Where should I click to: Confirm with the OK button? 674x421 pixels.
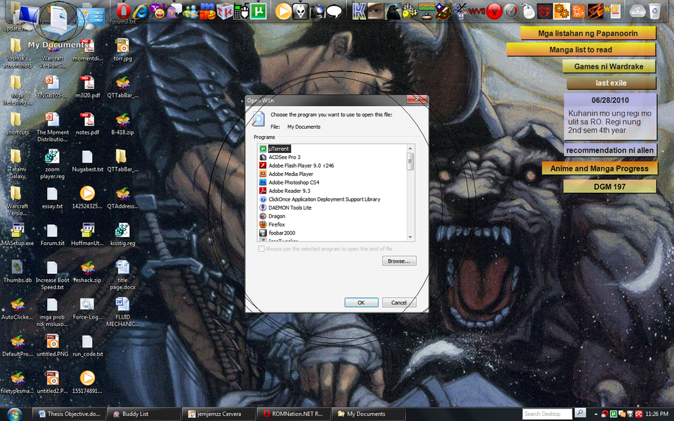pos(361,303)
